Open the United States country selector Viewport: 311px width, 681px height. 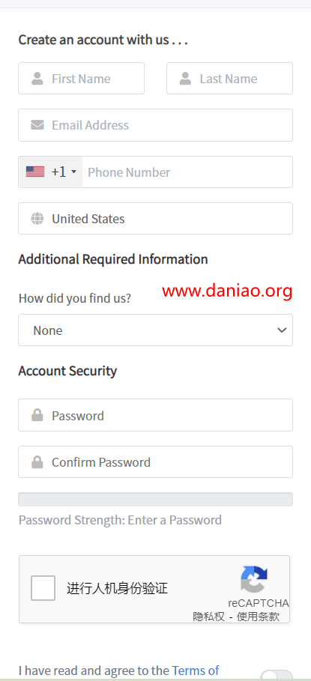pos(156,219)
